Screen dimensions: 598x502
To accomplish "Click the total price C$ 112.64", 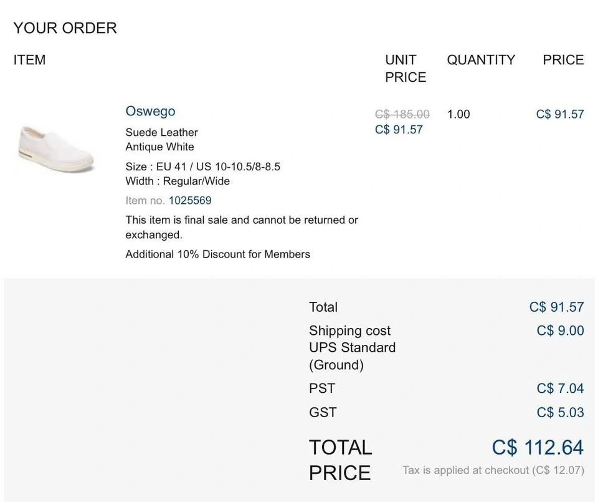I will click(x=538, y=447).
